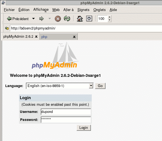Open the back history dropdown arrow
Screen dimensions: 162x141
point(34,19)
